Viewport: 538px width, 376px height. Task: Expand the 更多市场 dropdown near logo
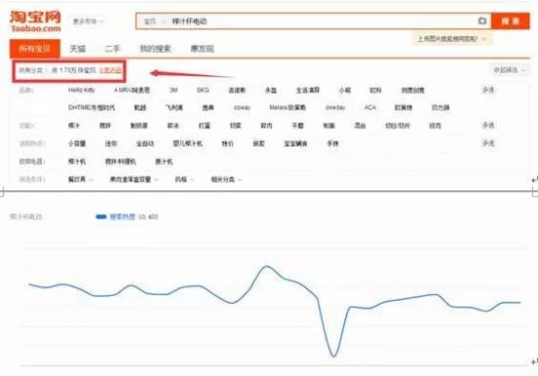coord(88,21)
